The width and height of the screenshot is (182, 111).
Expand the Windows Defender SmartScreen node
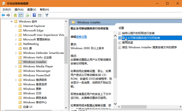16,53
